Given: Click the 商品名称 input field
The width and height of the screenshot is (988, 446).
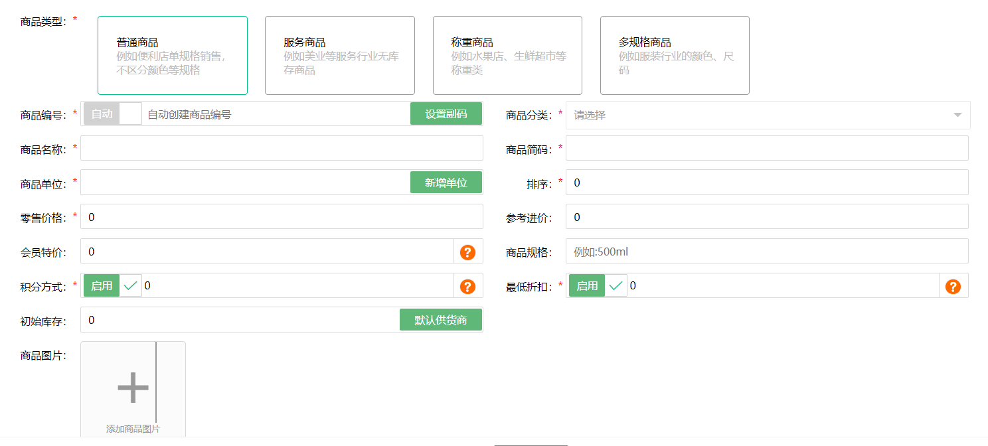Looking at the screenshot, I should coord(279,148).
